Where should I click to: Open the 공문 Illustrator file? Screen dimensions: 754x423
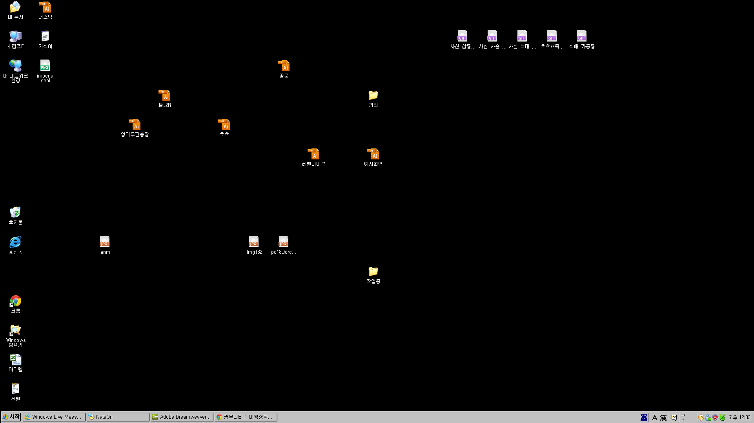[x=284, y=66]
